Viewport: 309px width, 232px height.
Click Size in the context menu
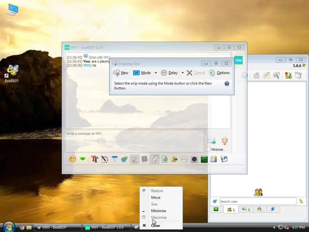point(161,204)
